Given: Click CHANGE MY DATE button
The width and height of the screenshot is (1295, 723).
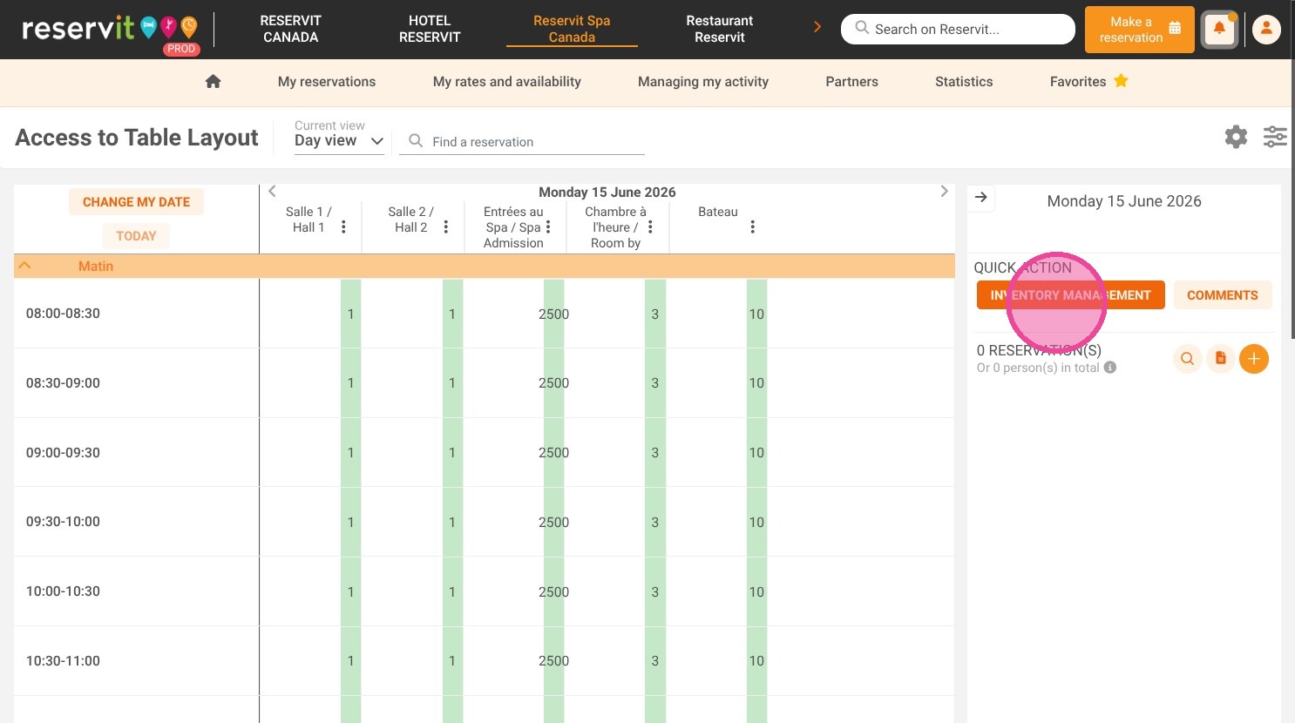Looking at the screenshot, I should pyautogui.click(x=136, y=202).
